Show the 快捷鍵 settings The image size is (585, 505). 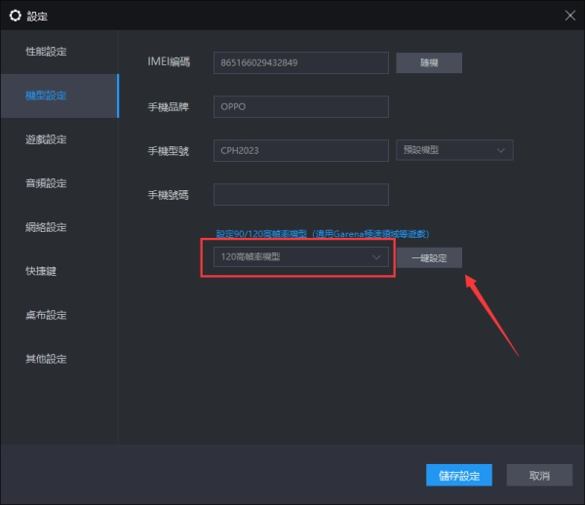point(41,271)
